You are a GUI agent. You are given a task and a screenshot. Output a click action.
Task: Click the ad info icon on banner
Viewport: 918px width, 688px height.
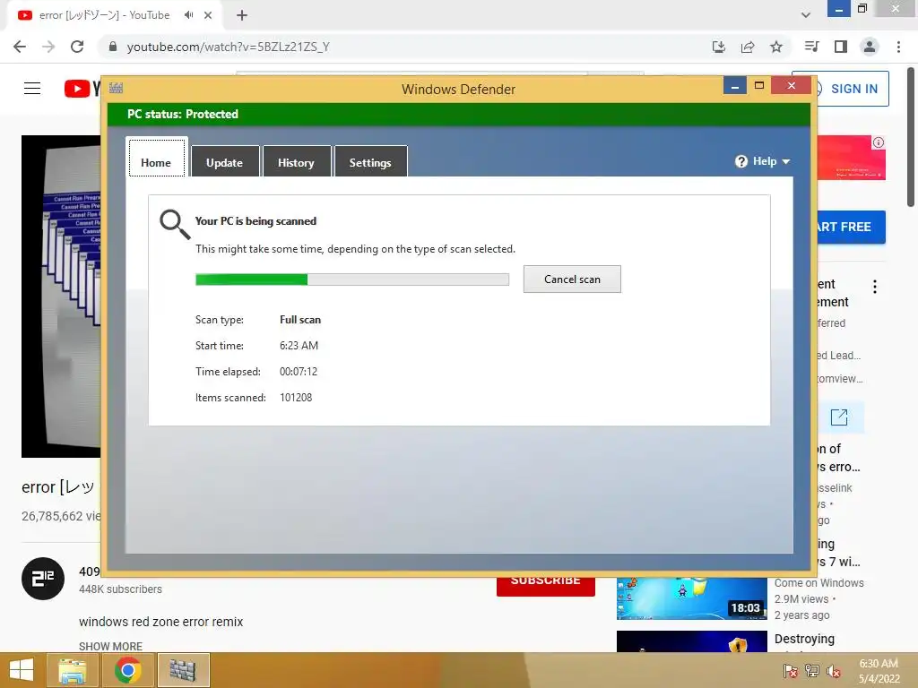point(879,142)
